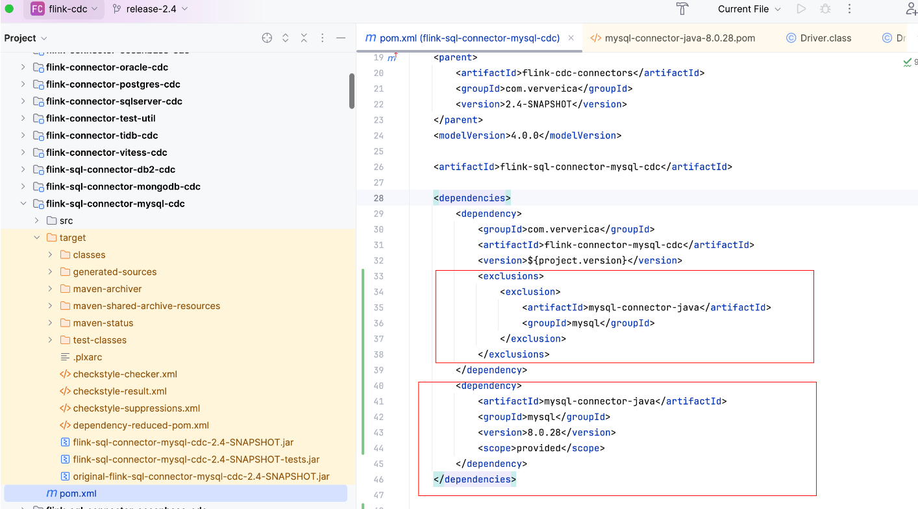Click the closing </dependencies> tag on line 46

[475, 479]
